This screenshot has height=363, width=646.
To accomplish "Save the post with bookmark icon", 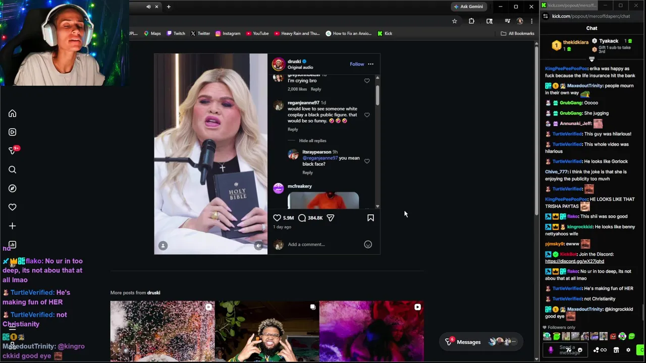I will (370, 218).
